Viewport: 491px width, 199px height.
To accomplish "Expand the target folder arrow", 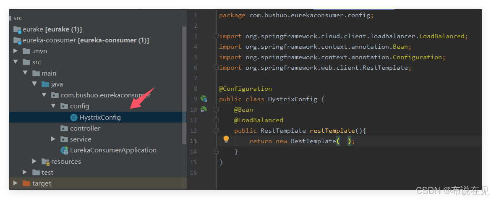I will [16, 183].
